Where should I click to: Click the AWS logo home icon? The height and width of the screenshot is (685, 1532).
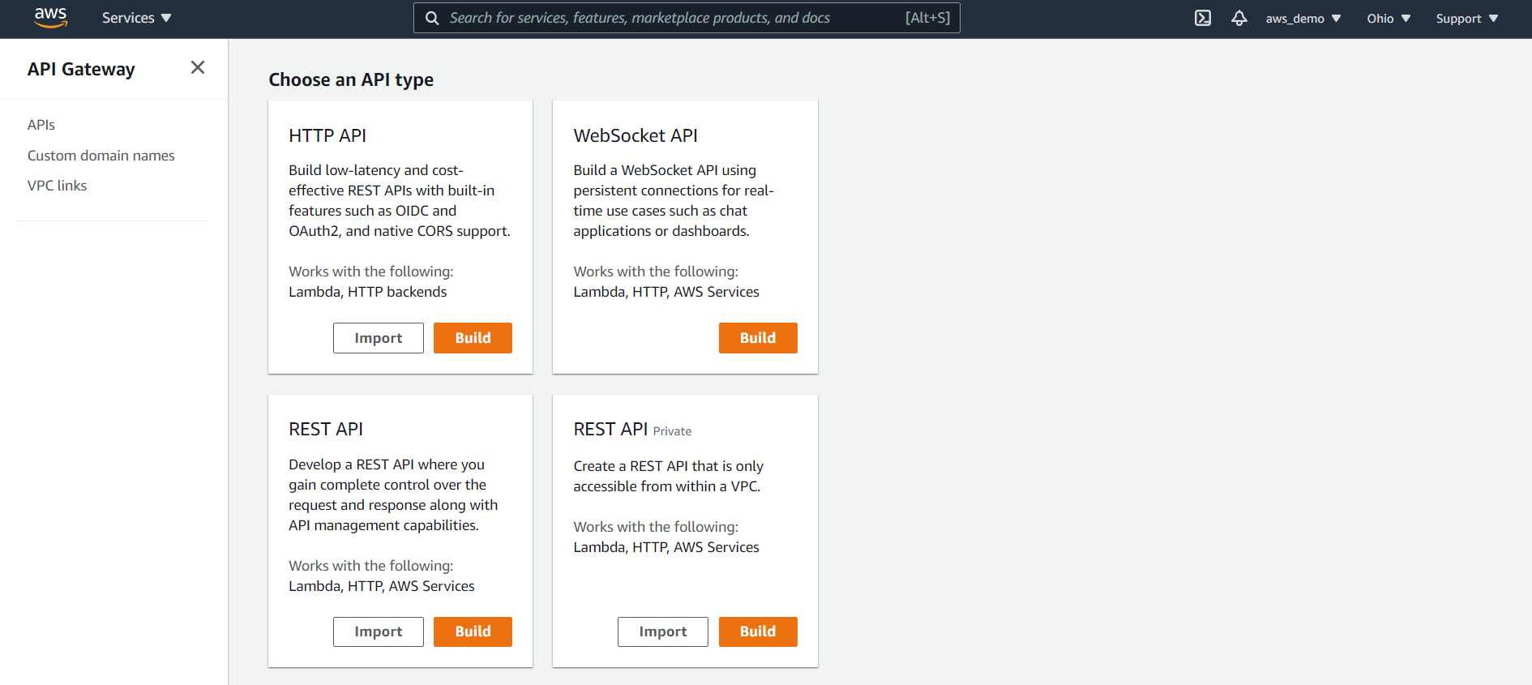pyautogui.click(x=50, y=18)
